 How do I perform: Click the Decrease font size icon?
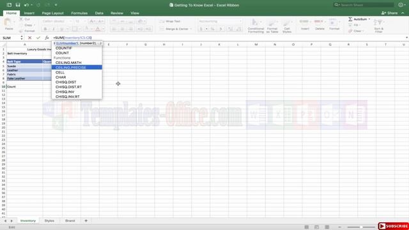coord(100,21)
